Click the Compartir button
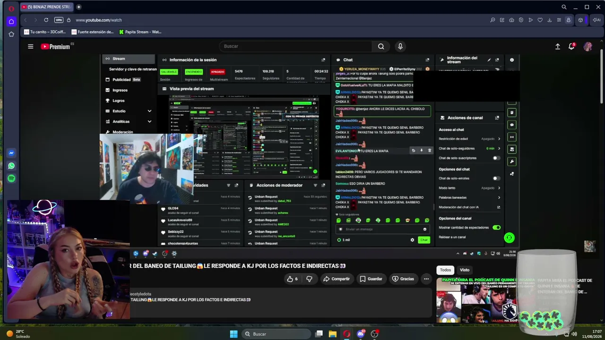This screenshot has height=340, width=605. click(337, 279)
